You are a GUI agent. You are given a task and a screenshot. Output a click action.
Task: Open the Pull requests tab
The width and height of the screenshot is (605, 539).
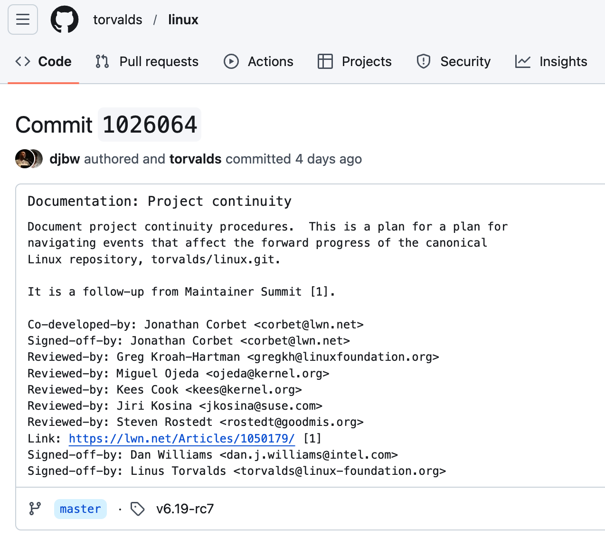tap(159, 61)
